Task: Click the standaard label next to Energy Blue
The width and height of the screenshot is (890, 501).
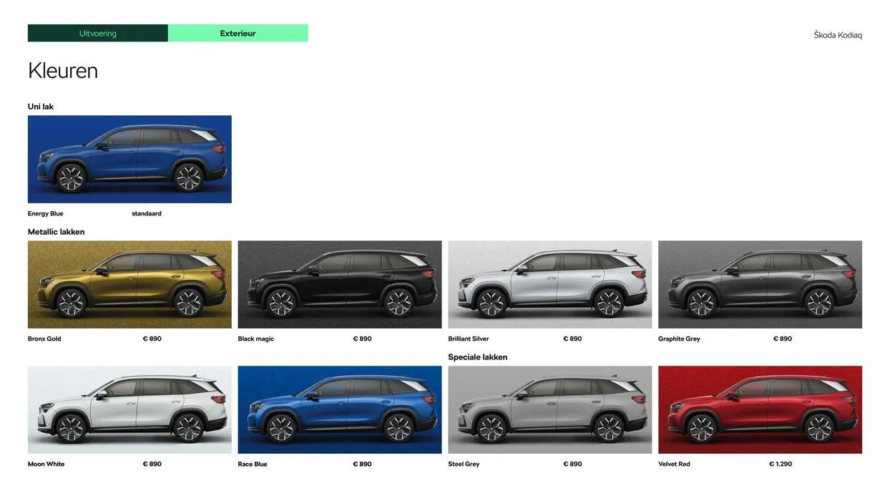Action: (147, 210)
